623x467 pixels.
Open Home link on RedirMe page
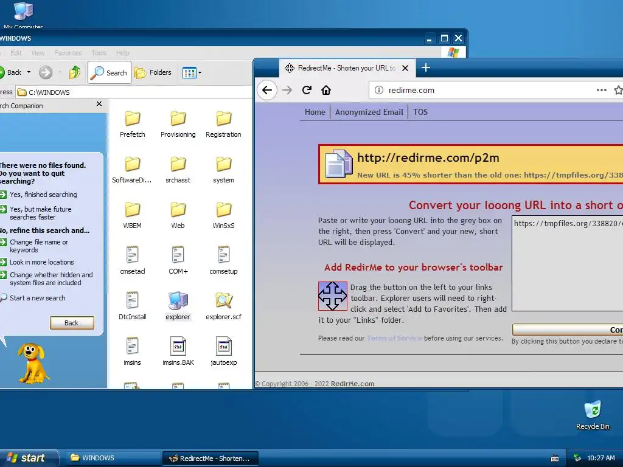pos(315,112)
